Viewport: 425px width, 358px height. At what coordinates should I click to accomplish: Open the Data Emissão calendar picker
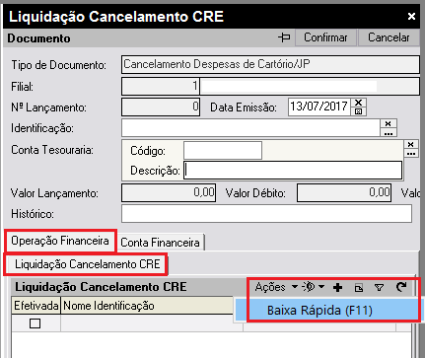359,111
